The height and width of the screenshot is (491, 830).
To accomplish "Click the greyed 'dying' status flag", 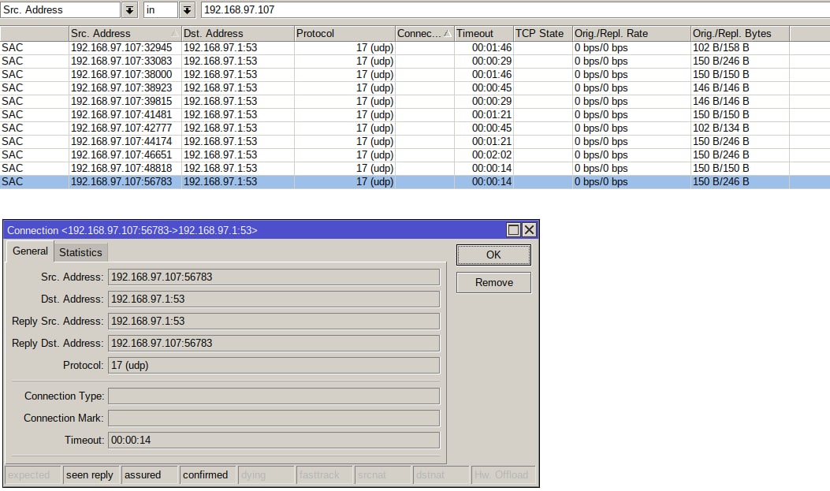I will (x=266, y=475).
